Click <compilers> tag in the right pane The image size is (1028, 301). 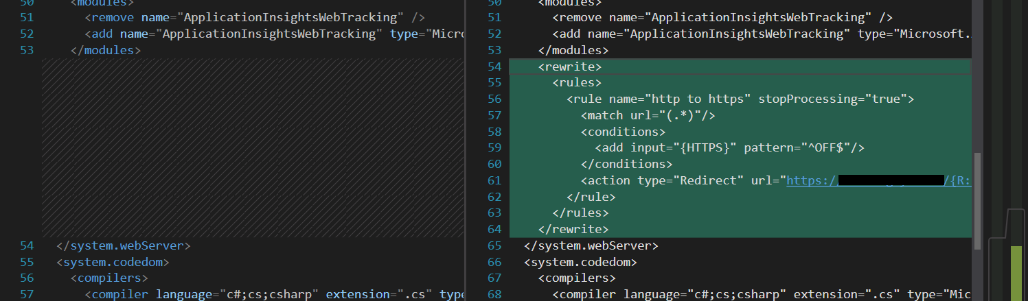click(577, 278)
